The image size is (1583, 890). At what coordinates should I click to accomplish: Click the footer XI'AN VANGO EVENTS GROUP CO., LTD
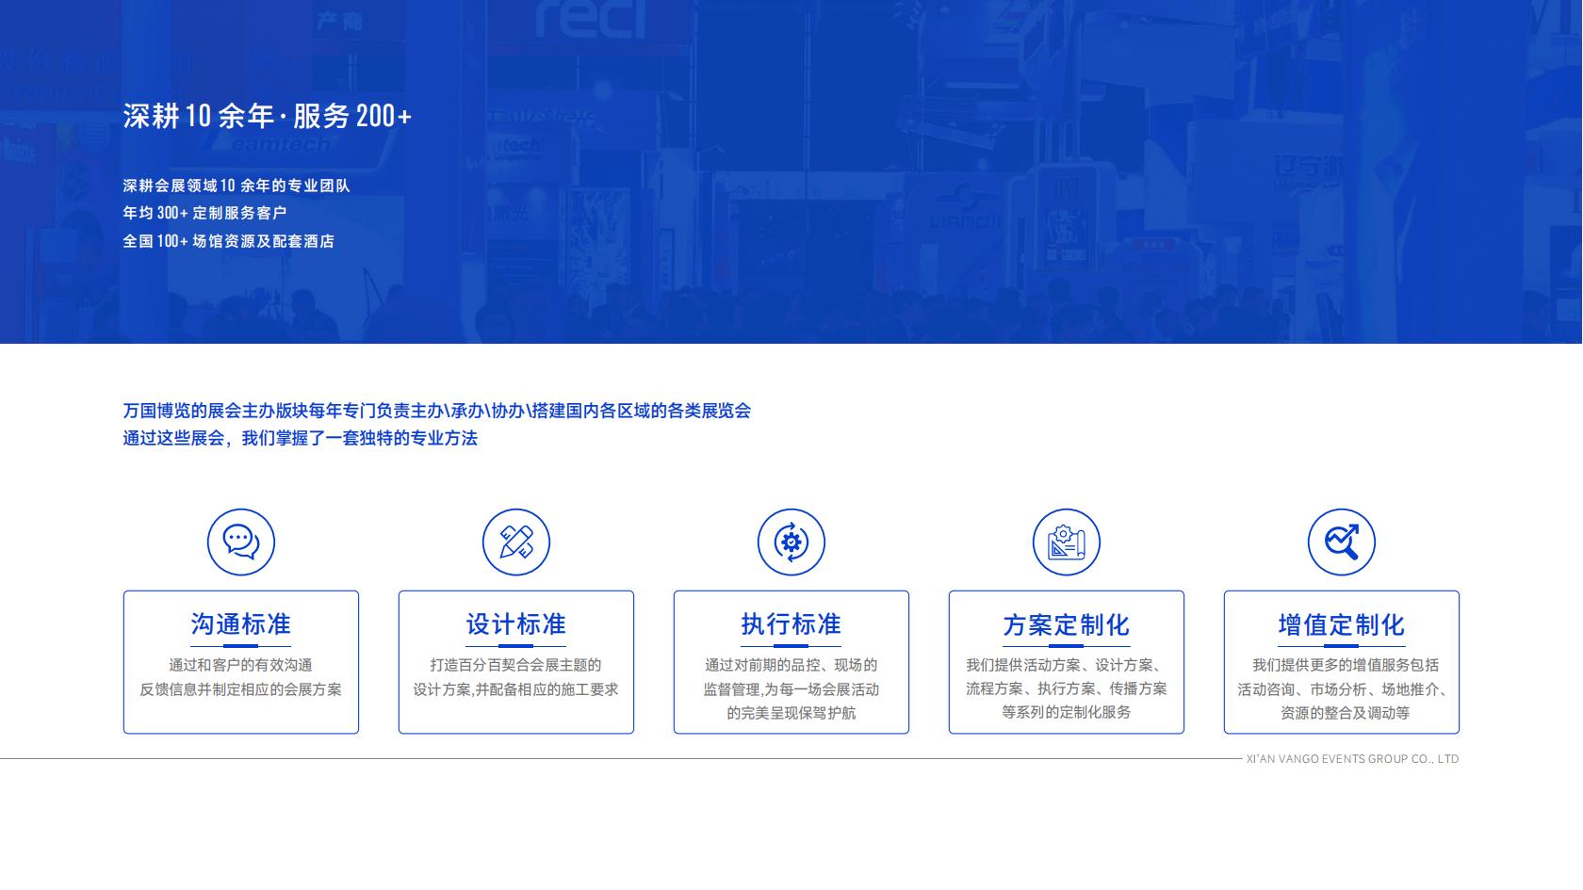pos(1352,759)
